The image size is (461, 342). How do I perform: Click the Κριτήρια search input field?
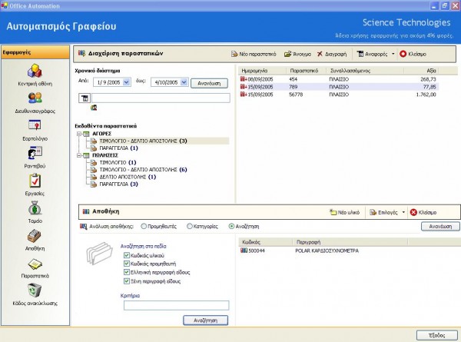point(176,305)
